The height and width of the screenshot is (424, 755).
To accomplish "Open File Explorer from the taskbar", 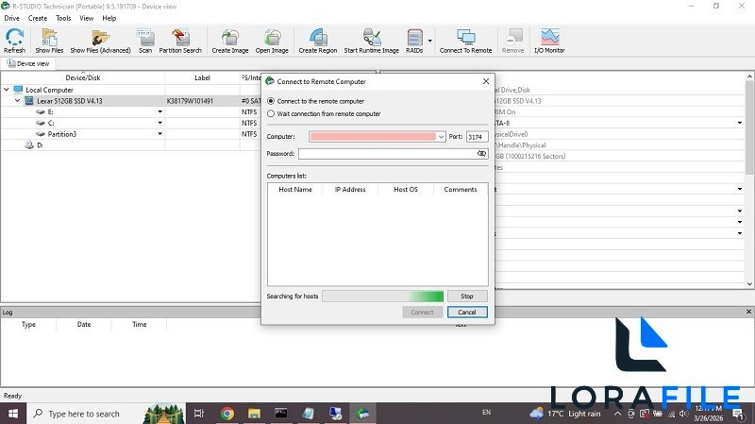I will click(254, 414).
